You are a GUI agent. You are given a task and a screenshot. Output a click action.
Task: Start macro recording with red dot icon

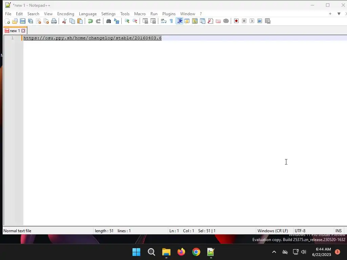tap(236, 21)
